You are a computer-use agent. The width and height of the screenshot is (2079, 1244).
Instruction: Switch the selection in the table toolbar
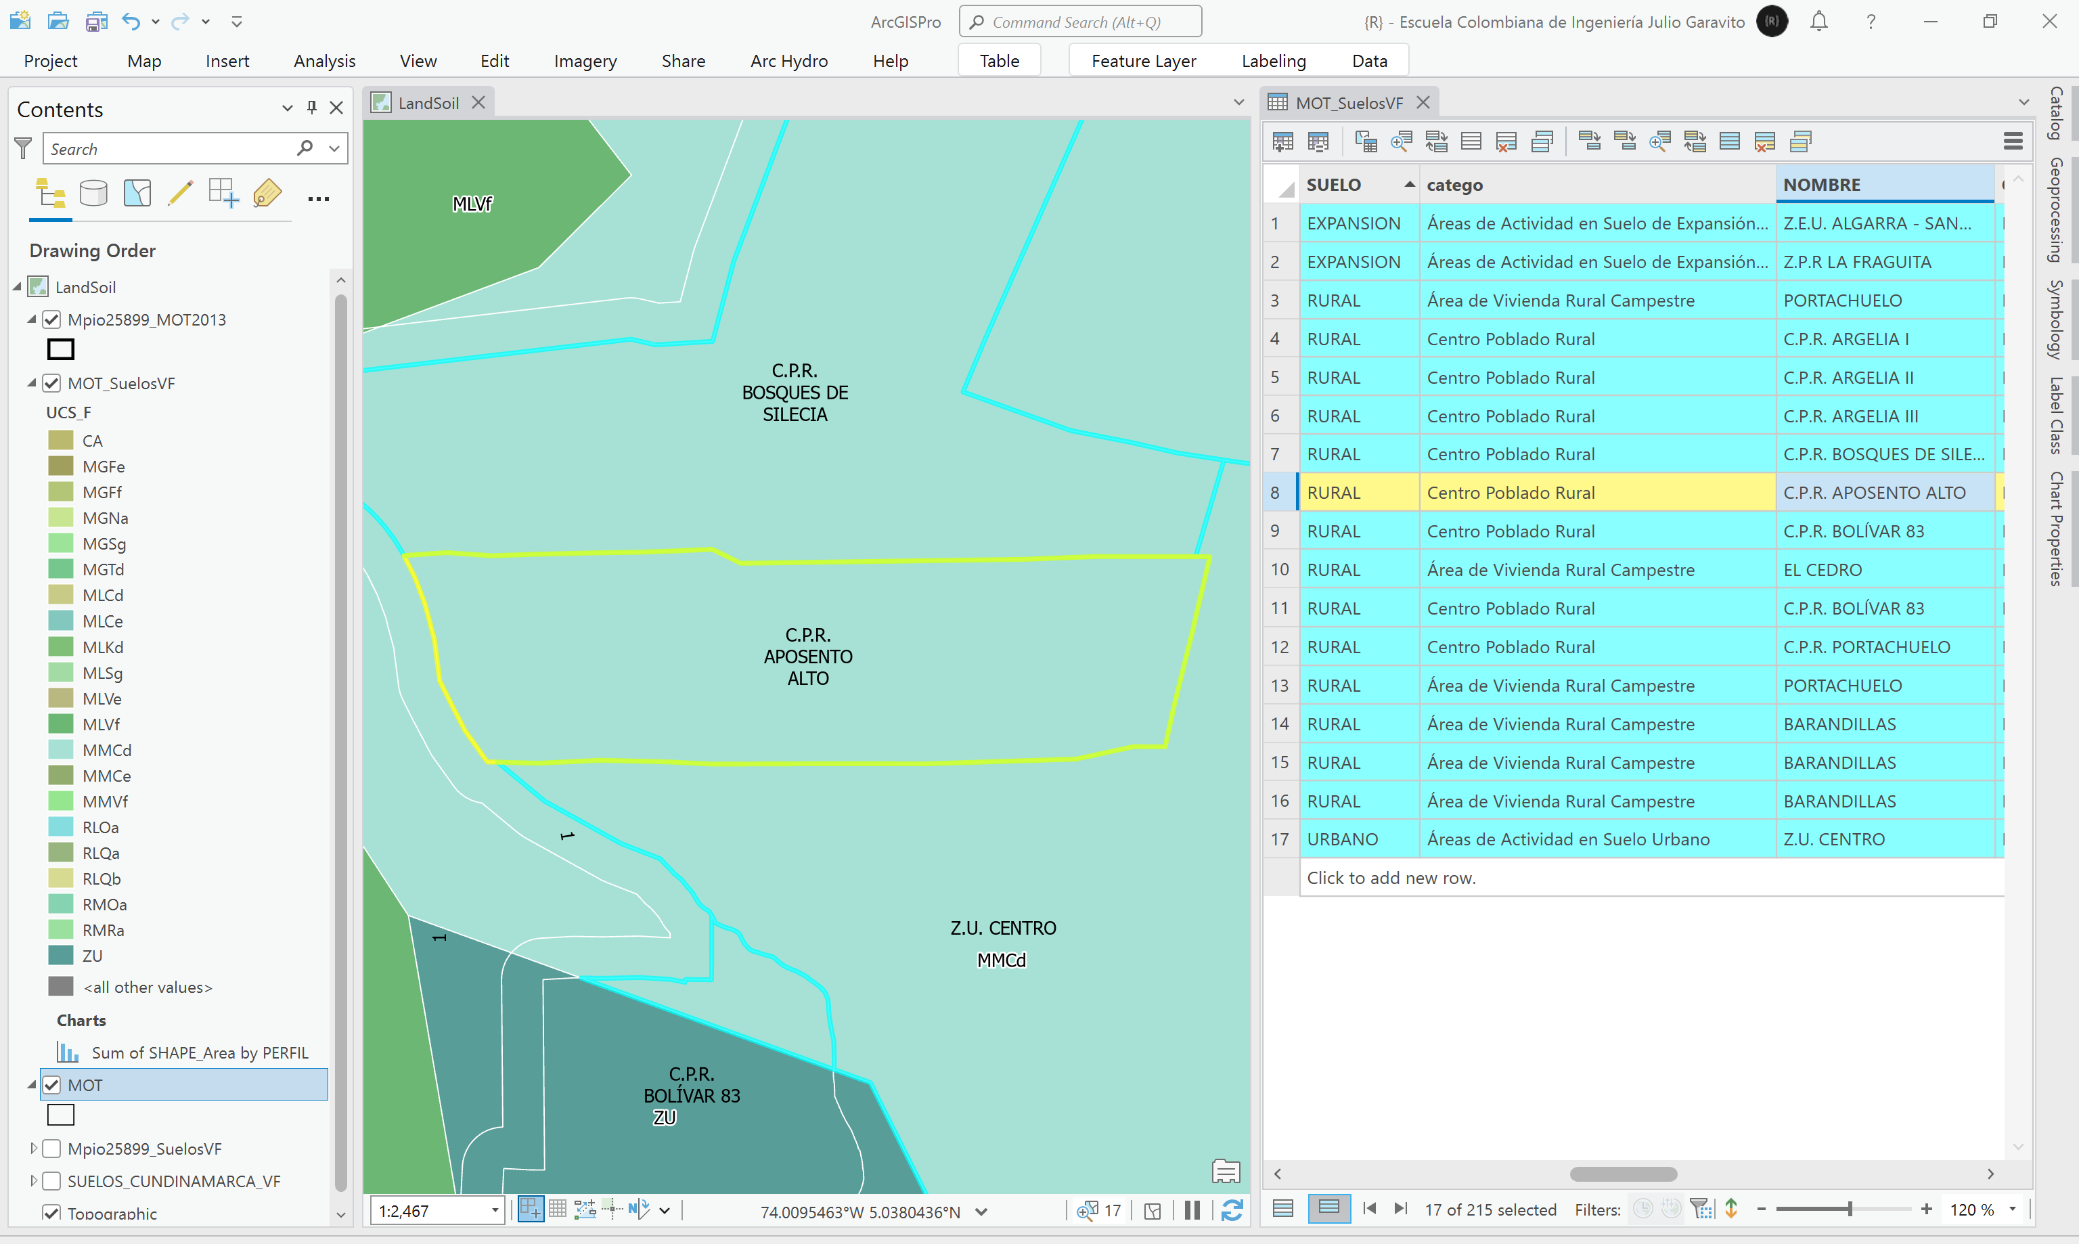pos(1436,141)
